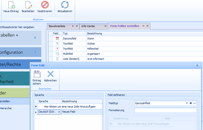Expand the Configuration sidebar section
Screen dimensions: 203x130
click(x=35, y=52)
